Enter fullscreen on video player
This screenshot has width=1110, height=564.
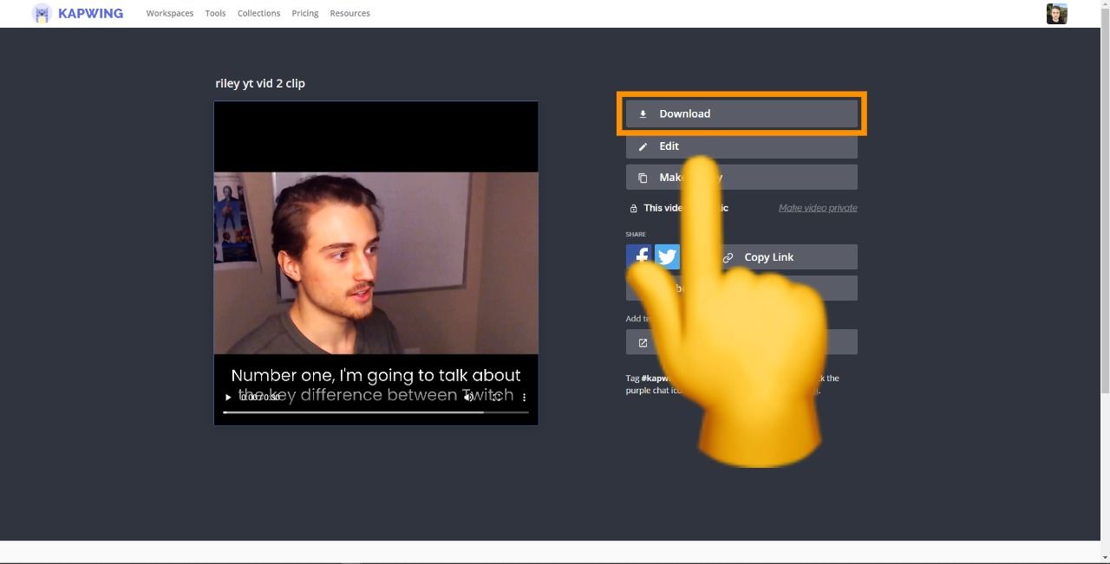pyautogui.click(x=496, y=398)
